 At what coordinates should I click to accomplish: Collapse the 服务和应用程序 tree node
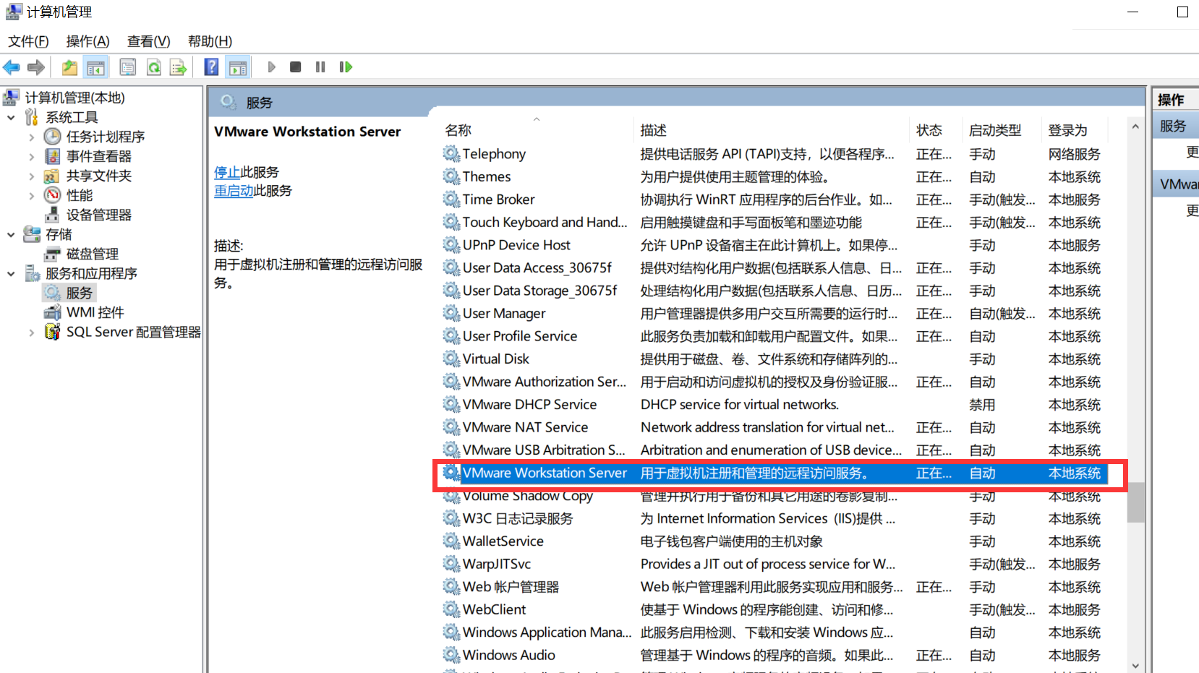pyautogui.click(x=11, y=273)
